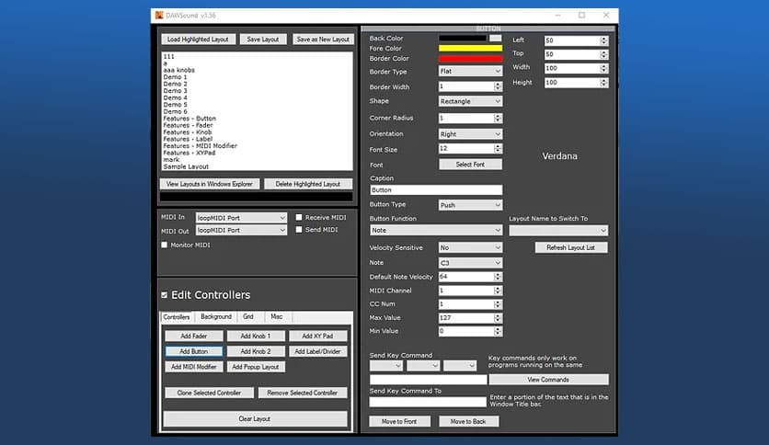Click the Add Button control
769x445 pixels.
194,351
